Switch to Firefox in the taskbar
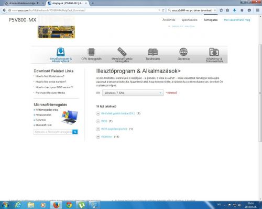Image resolution: width=262 pixels, height=209 pixels. (x=56, y=205)
